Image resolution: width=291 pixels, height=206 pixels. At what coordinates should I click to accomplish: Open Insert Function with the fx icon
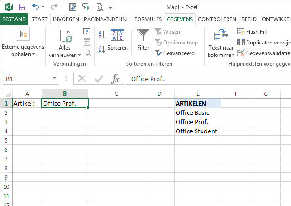coord(115,79)
